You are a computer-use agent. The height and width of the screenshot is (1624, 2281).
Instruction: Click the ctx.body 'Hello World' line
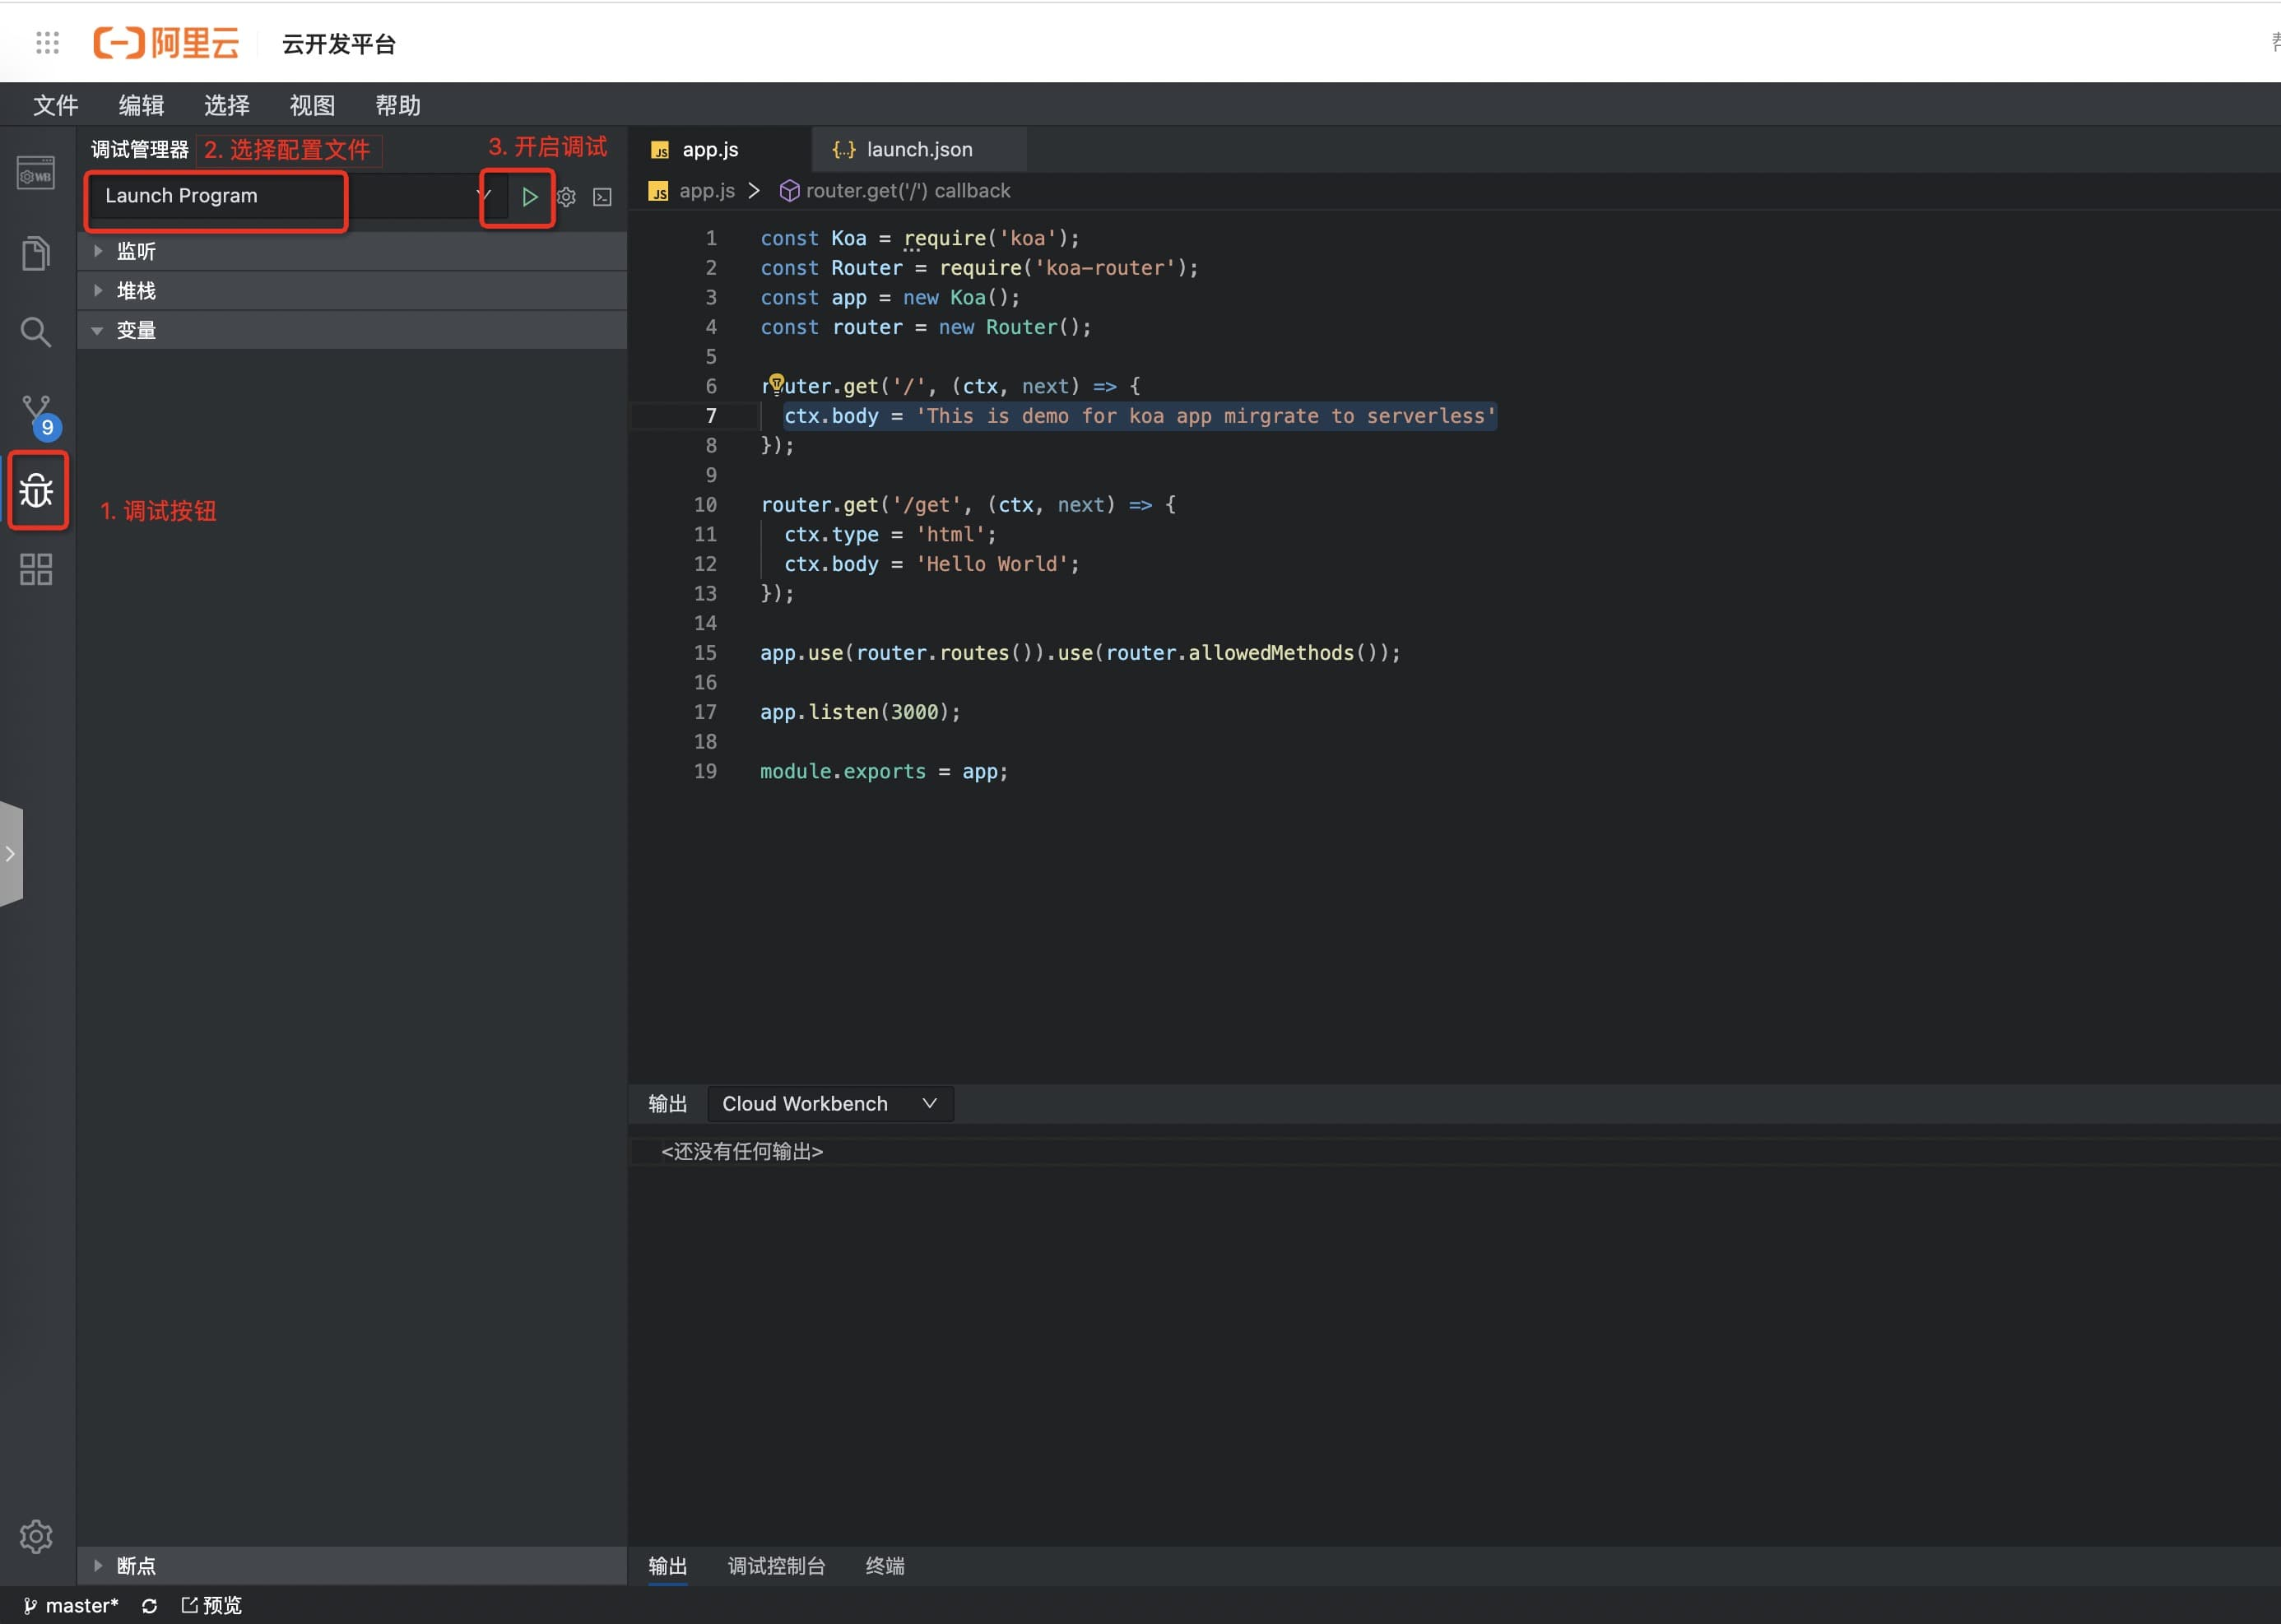coord(932,564)
